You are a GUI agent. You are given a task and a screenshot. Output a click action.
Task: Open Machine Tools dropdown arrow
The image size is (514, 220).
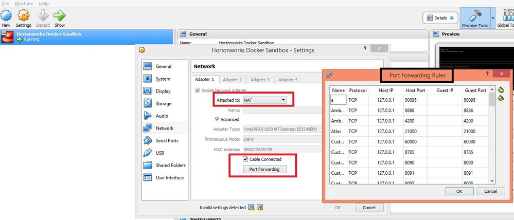click(493, 18)
